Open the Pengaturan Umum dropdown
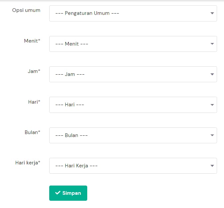The height and width of the screenshot is (208, 224). click(x=133, y=13)
